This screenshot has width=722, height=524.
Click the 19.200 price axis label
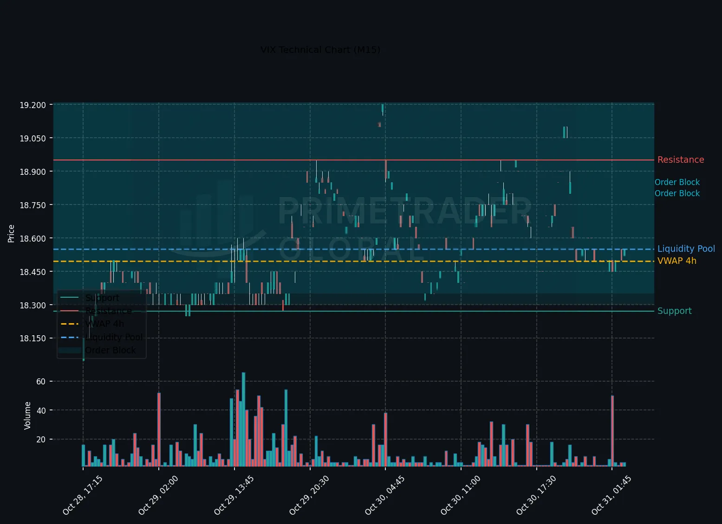pyautogui.click(x=33, y=105)
